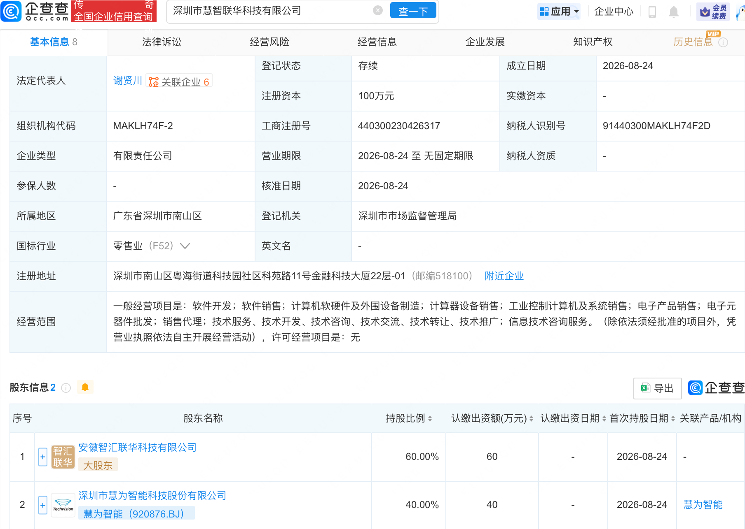Screen dimensions: 745x529
Task: Click the 会员续费 crown icon
Action: pyautogui.click(x=713, y=12)
